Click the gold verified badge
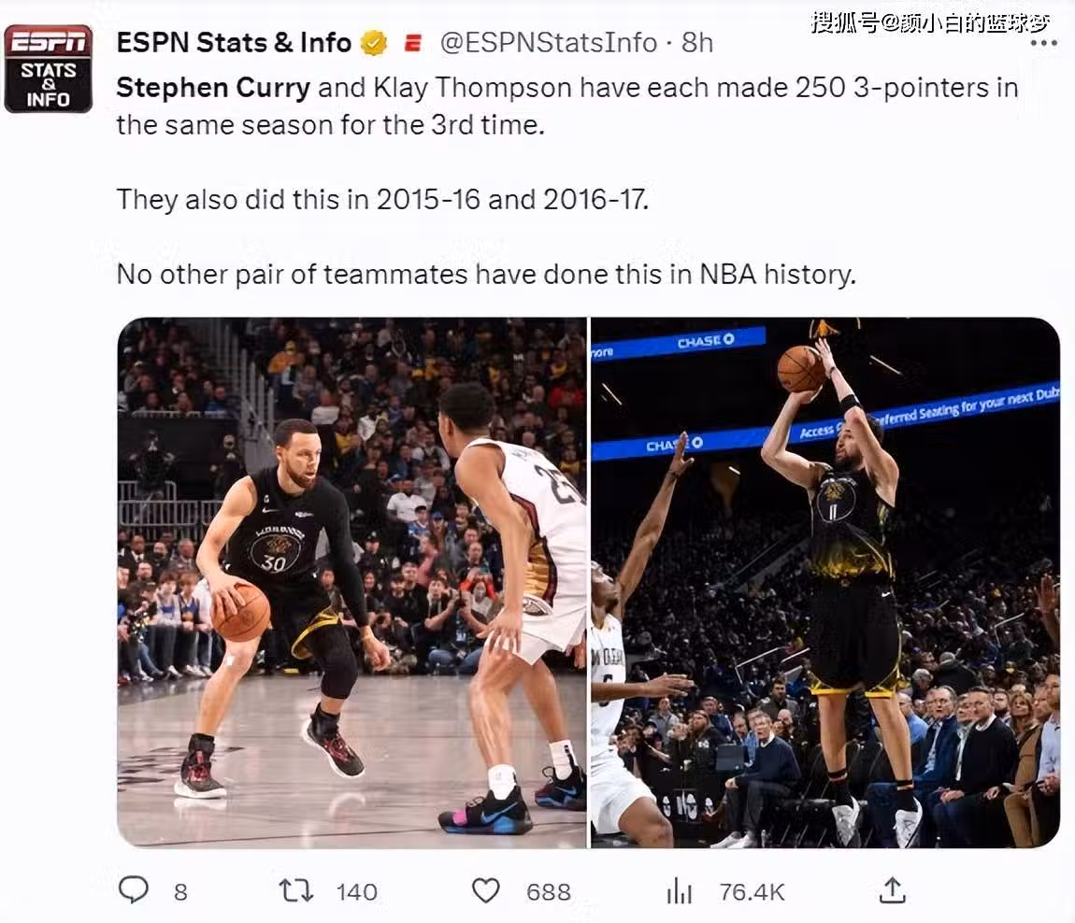The image size is (1075, 923). (x=374, y=43)
